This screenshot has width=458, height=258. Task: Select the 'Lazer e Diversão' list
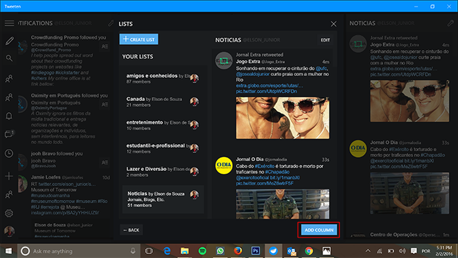[x=163, y=171]
